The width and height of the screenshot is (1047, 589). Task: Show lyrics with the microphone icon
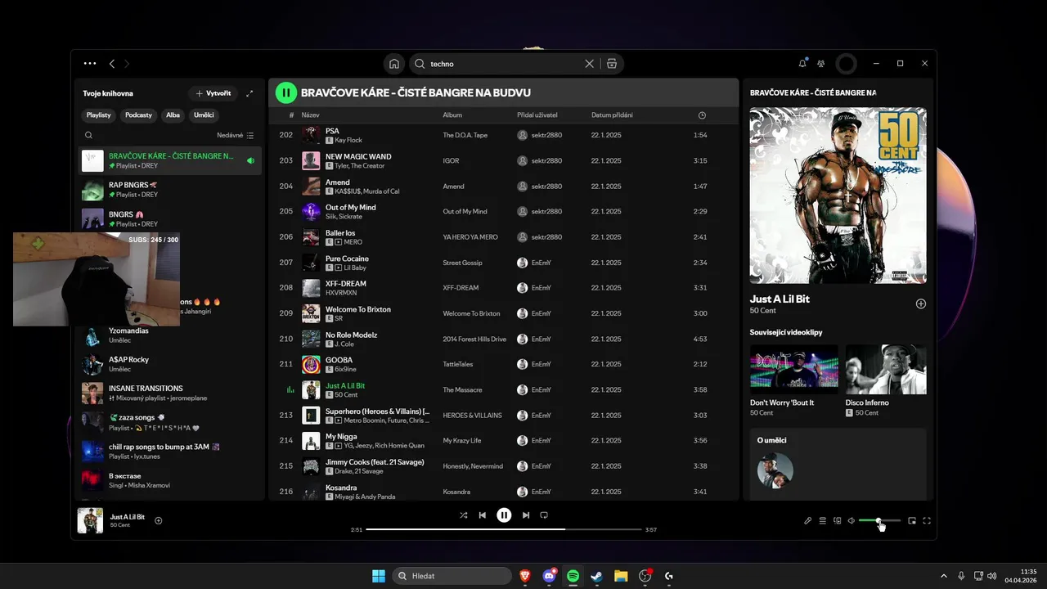click(x=807, y=521)
